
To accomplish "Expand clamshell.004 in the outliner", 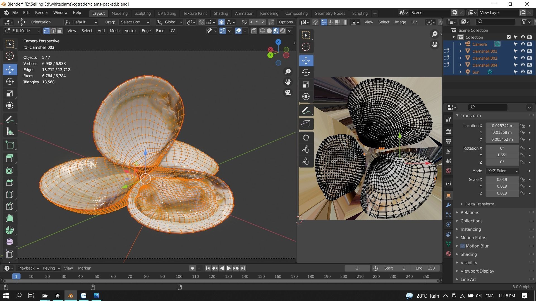I will coord(461,65).
